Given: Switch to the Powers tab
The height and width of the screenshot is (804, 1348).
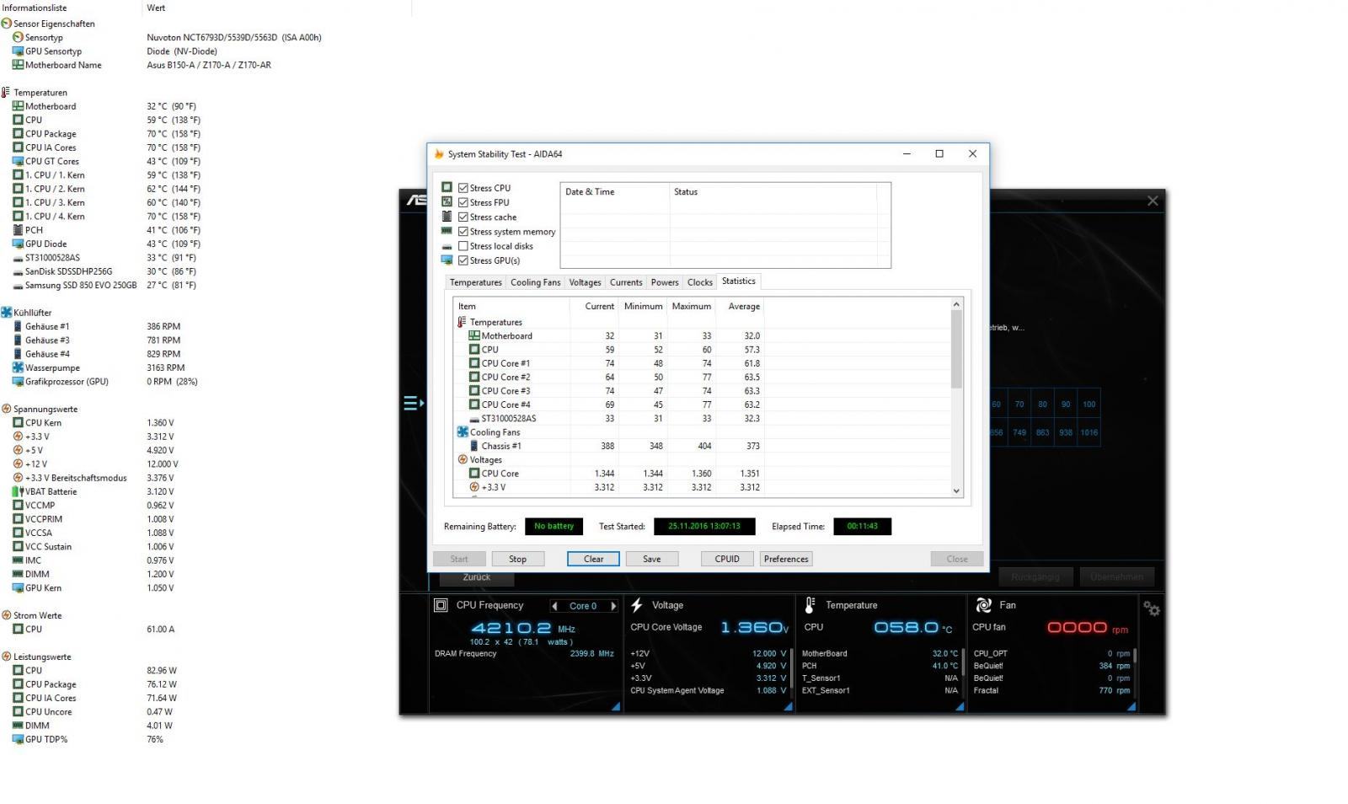Looking at the screenshot, I should click(x=665, y=282).
